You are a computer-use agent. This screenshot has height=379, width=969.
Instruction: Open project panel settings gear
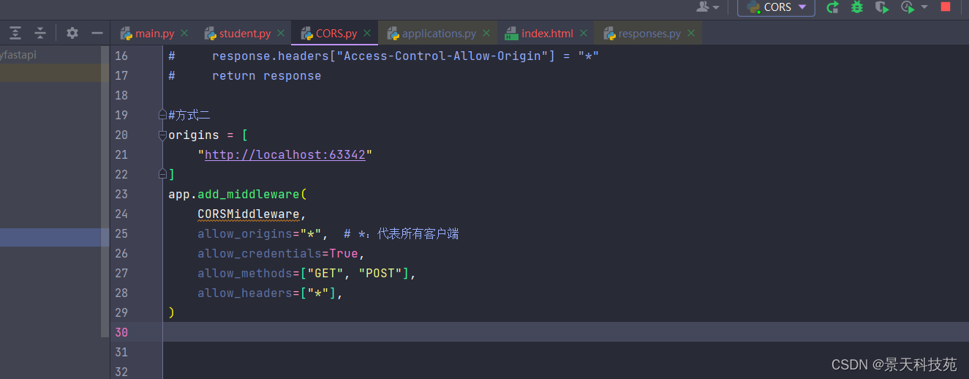[72, 33]
